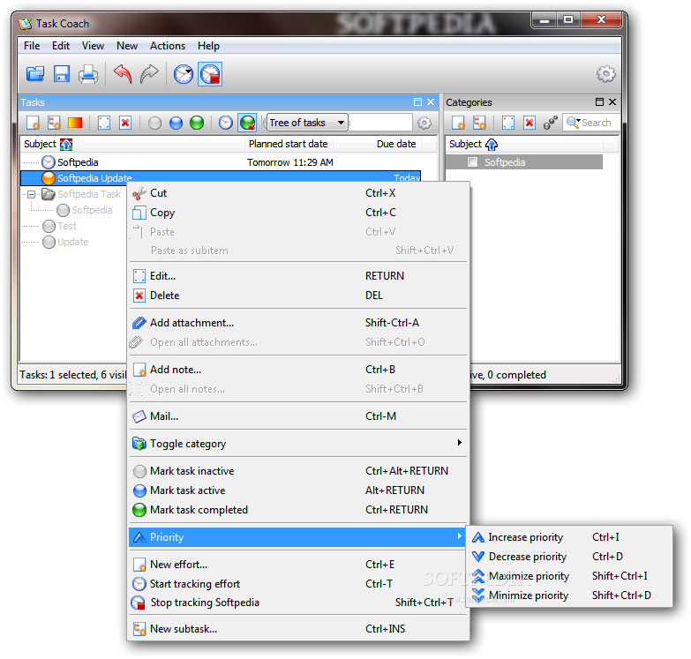Click the Categories search magnifier icon
Screen dimensions: 691x659
(573, 123)
